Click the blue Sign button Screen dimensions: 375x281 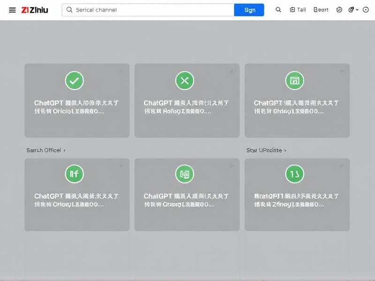(x=249, y=10)
